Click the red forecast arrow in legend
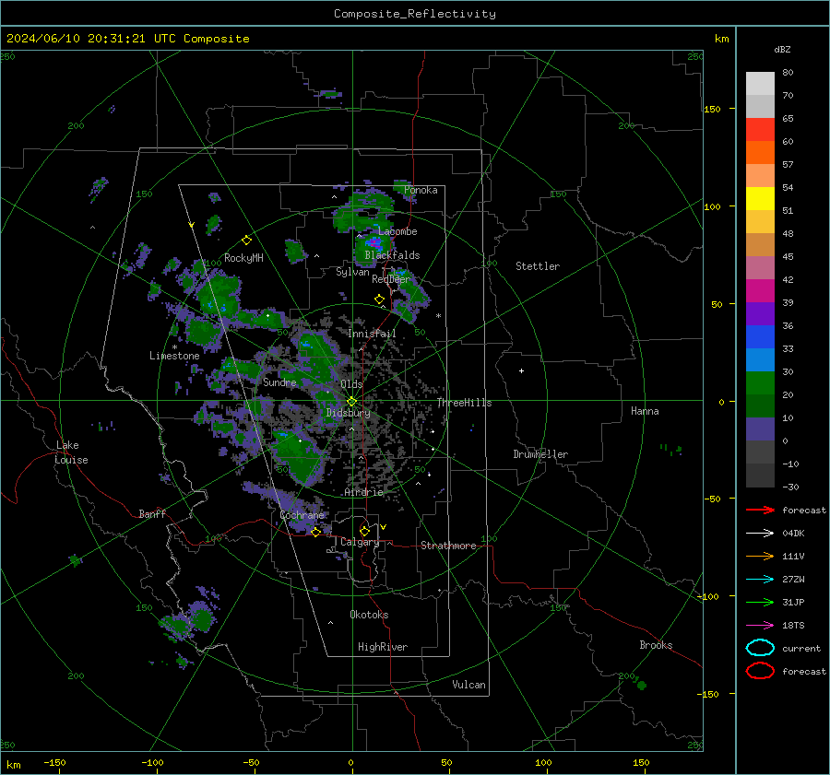Screen dimensions: 830x775 click(760, 510)
